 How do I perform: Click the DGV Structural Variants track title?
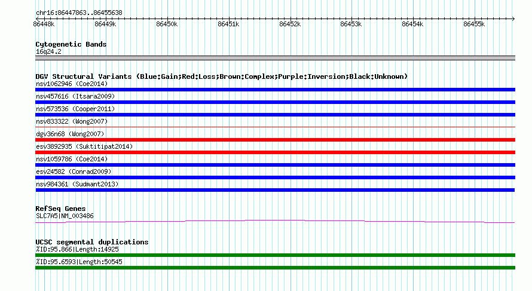(x=222, y=76)
